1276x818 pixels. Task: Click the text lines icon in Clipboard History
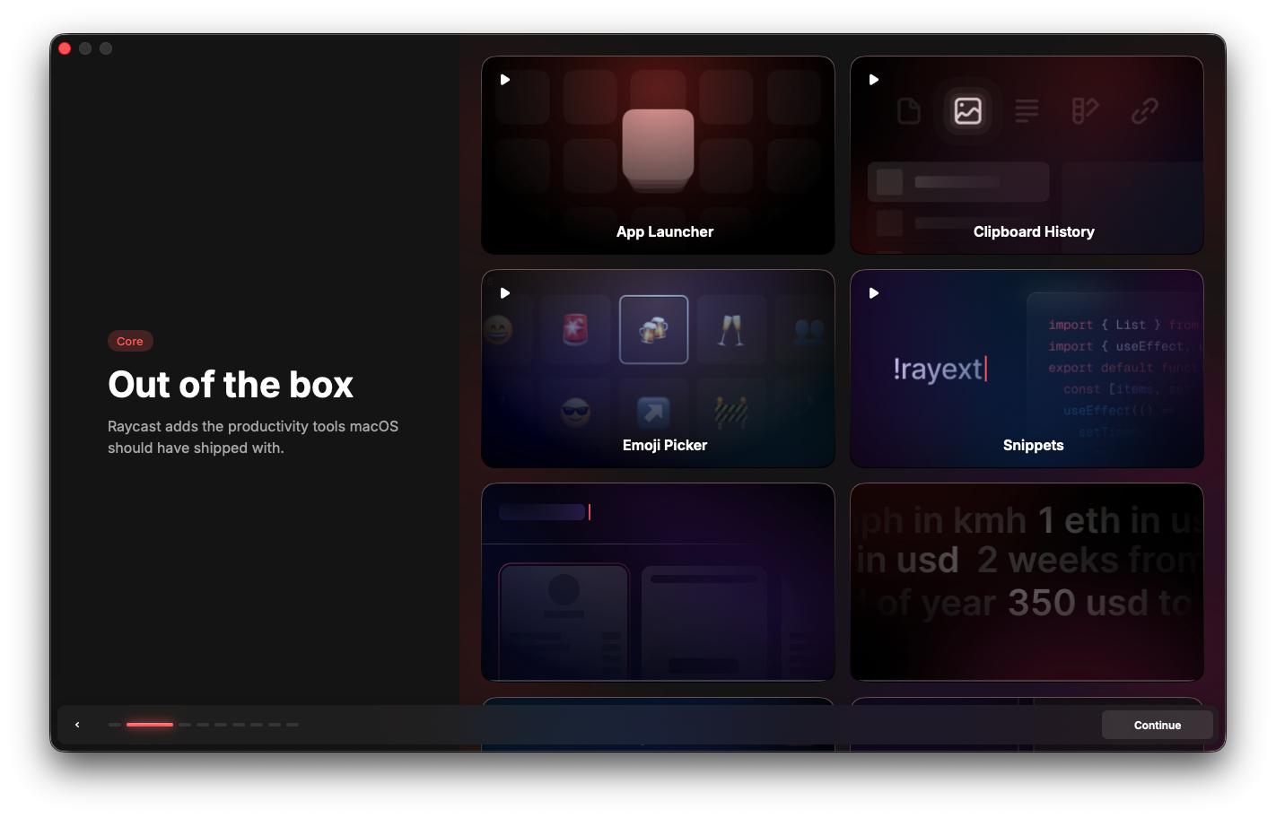1027,111
